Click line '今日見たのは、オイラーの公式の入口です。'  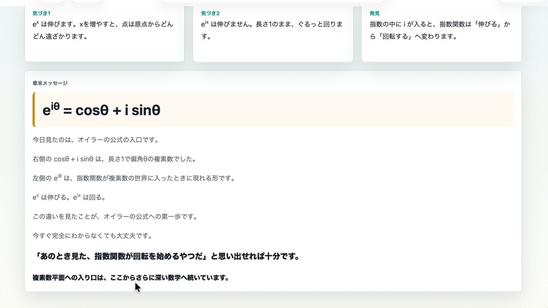[x=96, y=140]
